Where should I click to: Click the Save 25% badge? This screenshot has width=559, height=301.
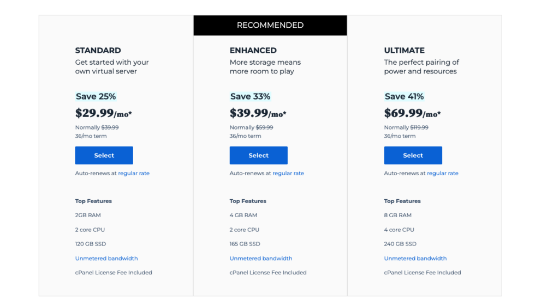[96, 96]
